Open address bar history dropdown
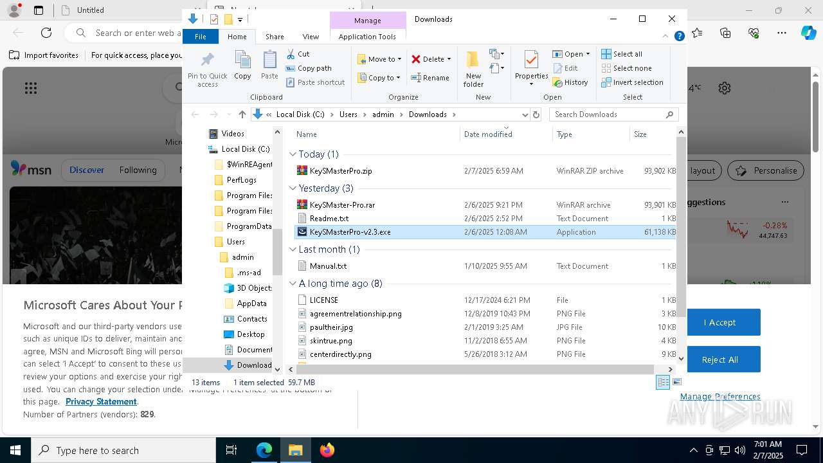Screen dimensions: 823x463 [x=525, y=114]
